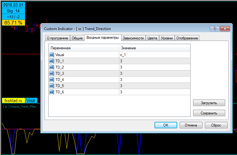Click the Загрузить button
The image size is (237, 155).
pos(209,103)
